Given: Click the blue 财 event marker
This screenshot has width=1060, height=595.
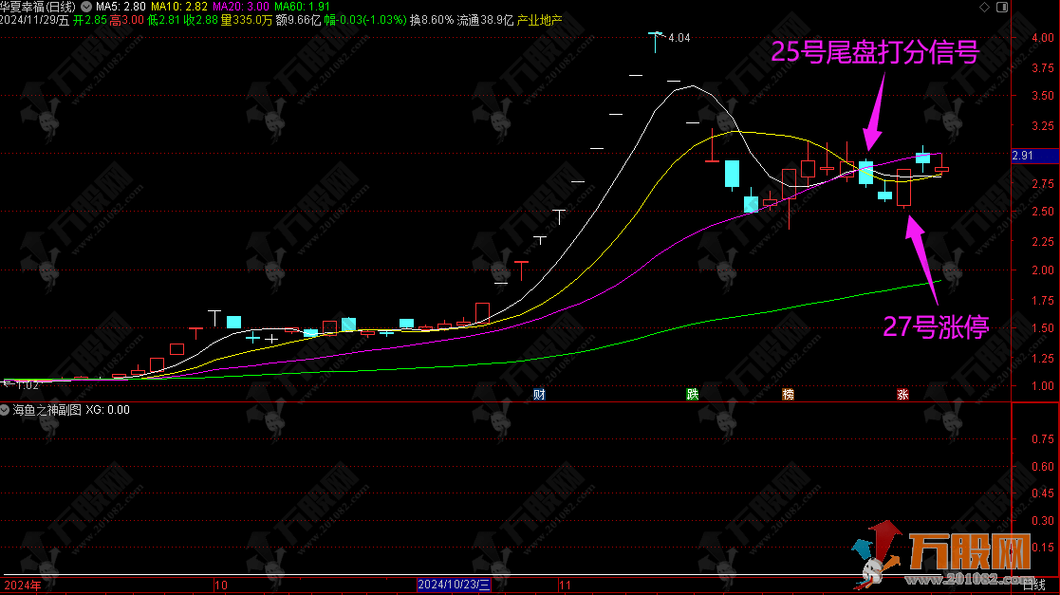Looking at the screenshot, I should click(539, 394).
